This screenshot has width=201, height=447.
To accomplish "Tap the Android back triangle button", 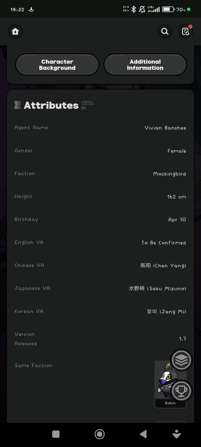I will click(143, 434).
